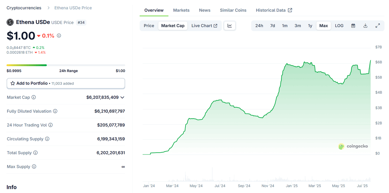
Task: Click the $1.00 price heading
Action: pyautogui.click(x=21, y=36)
